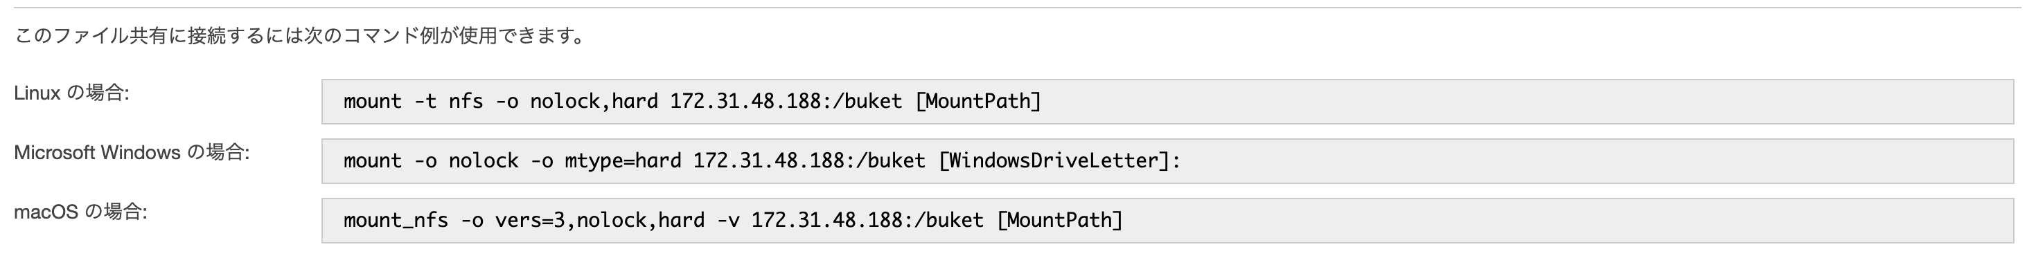Click the macOS mount_nfs command box
Screen dimensions: 2027x267
(x=1168, y=221)
